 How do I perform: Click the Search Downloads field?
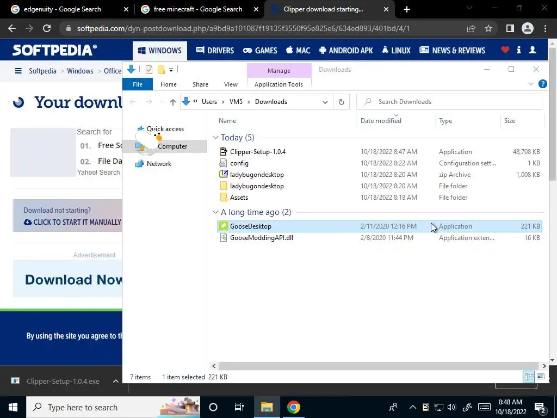(449, 102)
